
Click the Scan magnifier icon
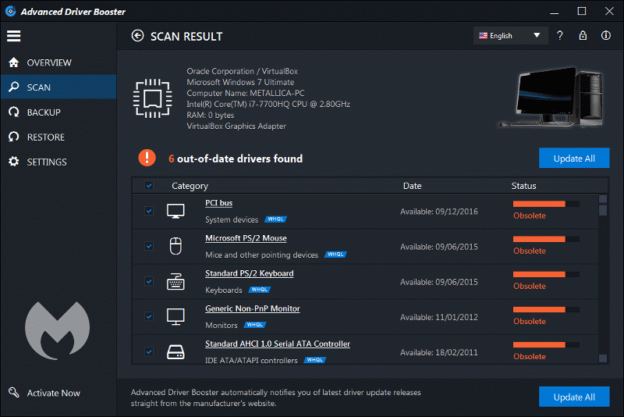click(14, 87)
